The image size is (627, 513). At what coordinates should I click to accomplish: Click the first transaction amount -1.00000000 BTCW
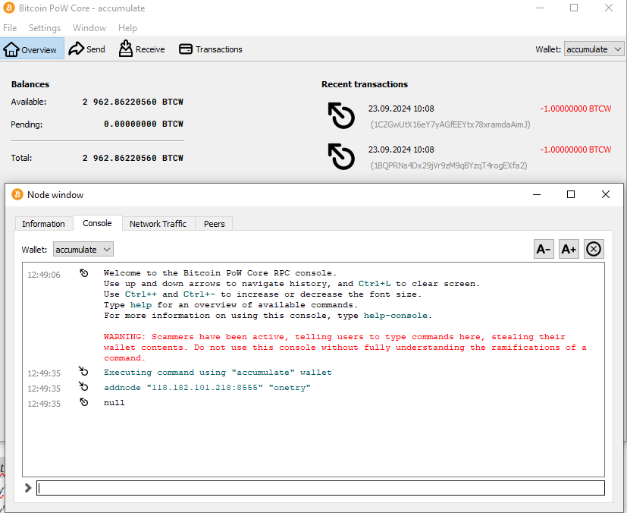click(575, 109)
